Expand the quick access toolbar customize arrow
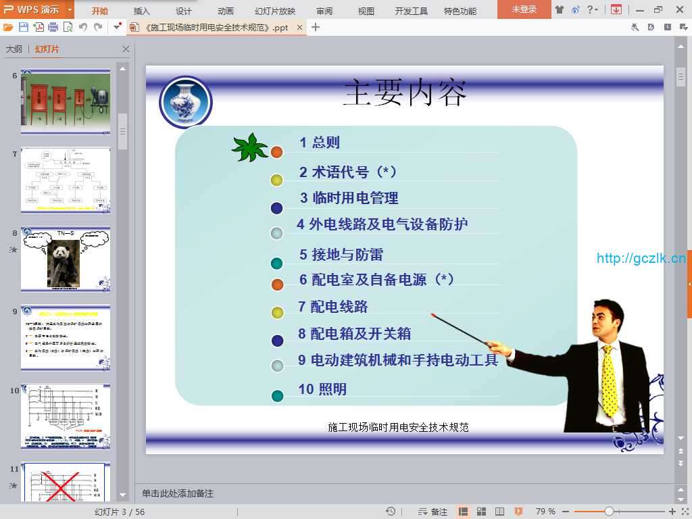692x519 pixels. (x=118, y=27)
